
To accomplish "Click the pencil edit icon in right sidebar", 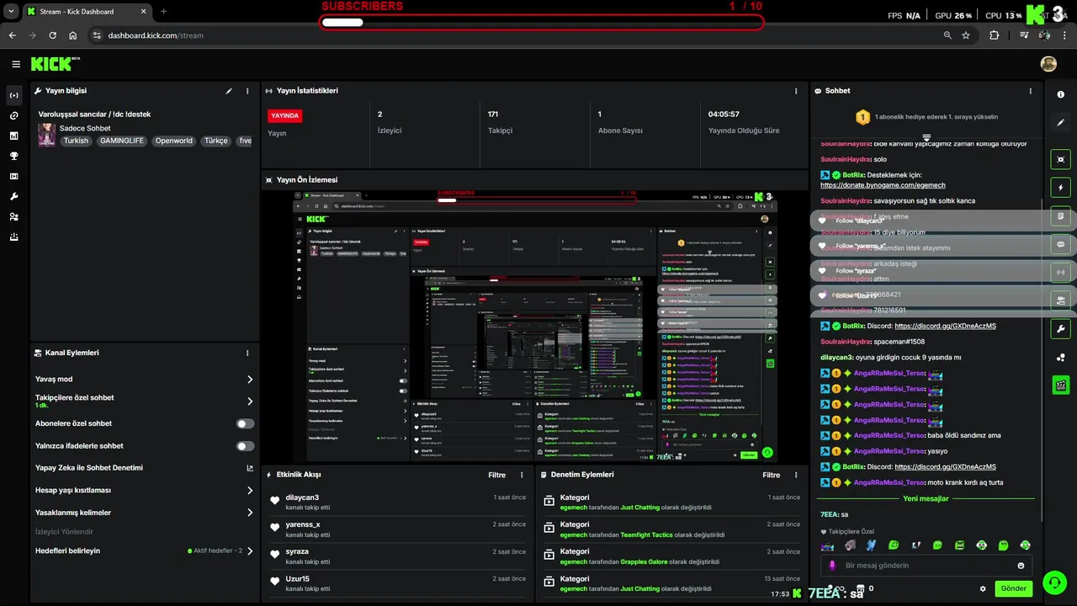I will point(1060,123).
